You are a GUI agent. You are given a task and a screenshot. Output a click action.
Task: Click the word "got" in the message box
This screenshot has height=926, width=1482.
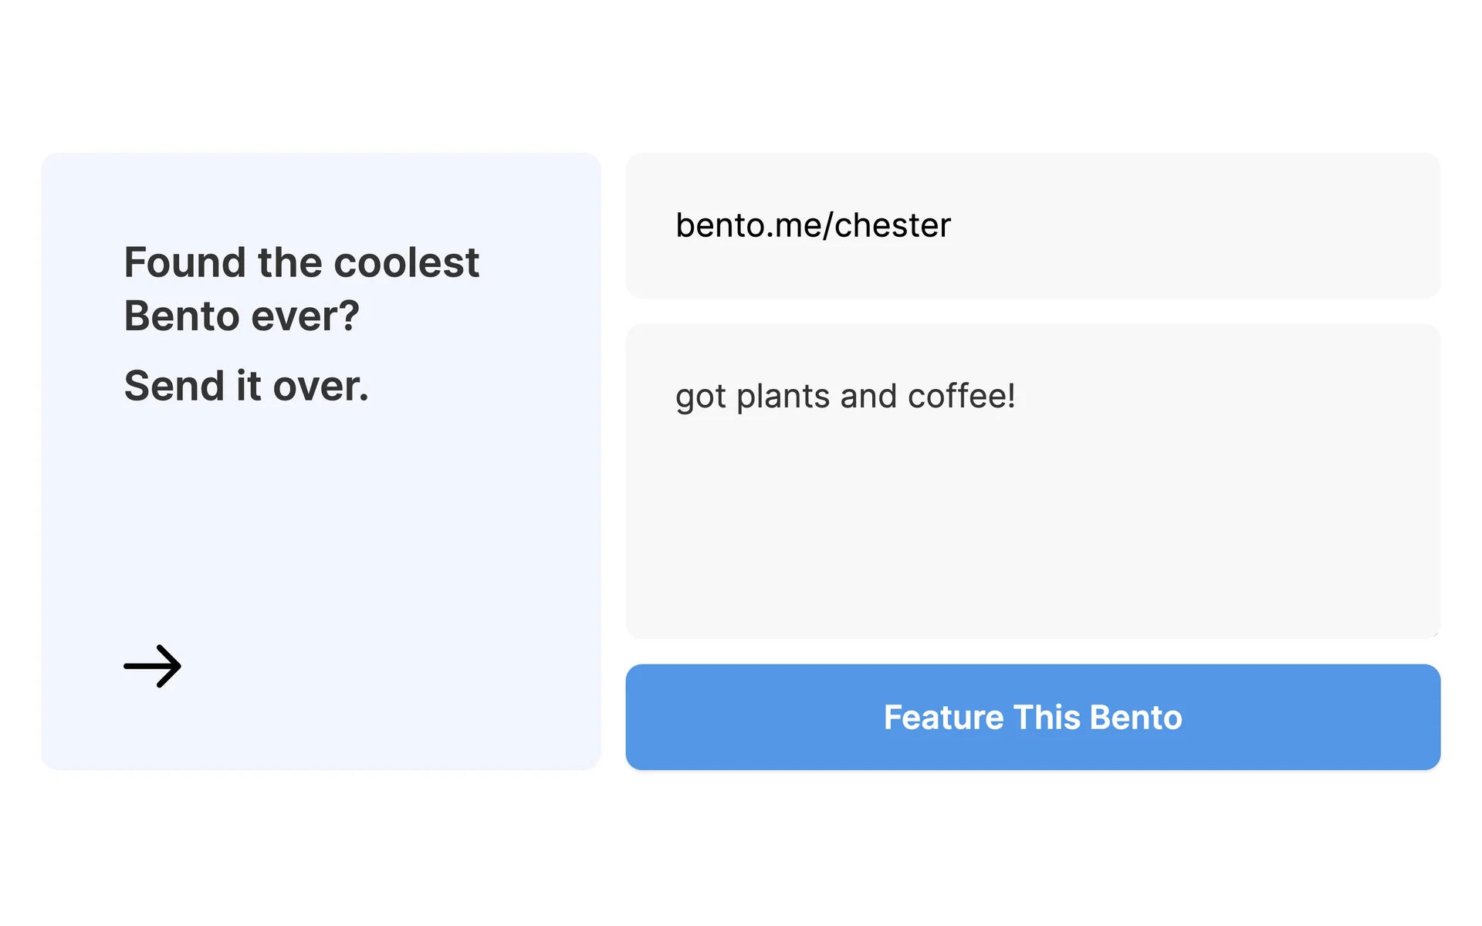[701, 398]
